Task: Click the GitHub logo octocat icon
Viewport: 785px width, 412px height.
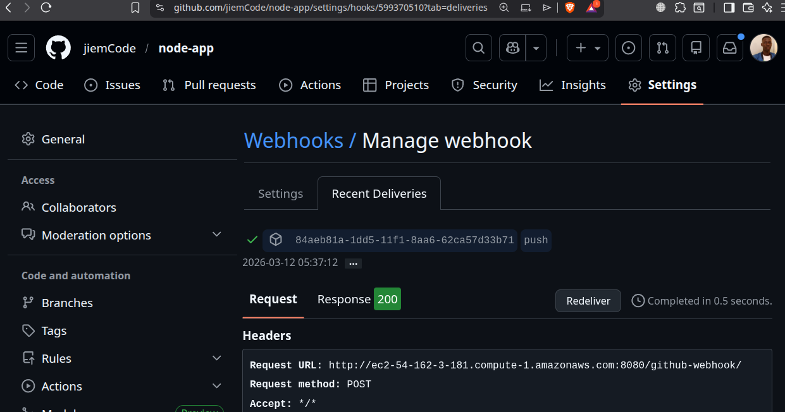Action: click(x=58, y=47)
